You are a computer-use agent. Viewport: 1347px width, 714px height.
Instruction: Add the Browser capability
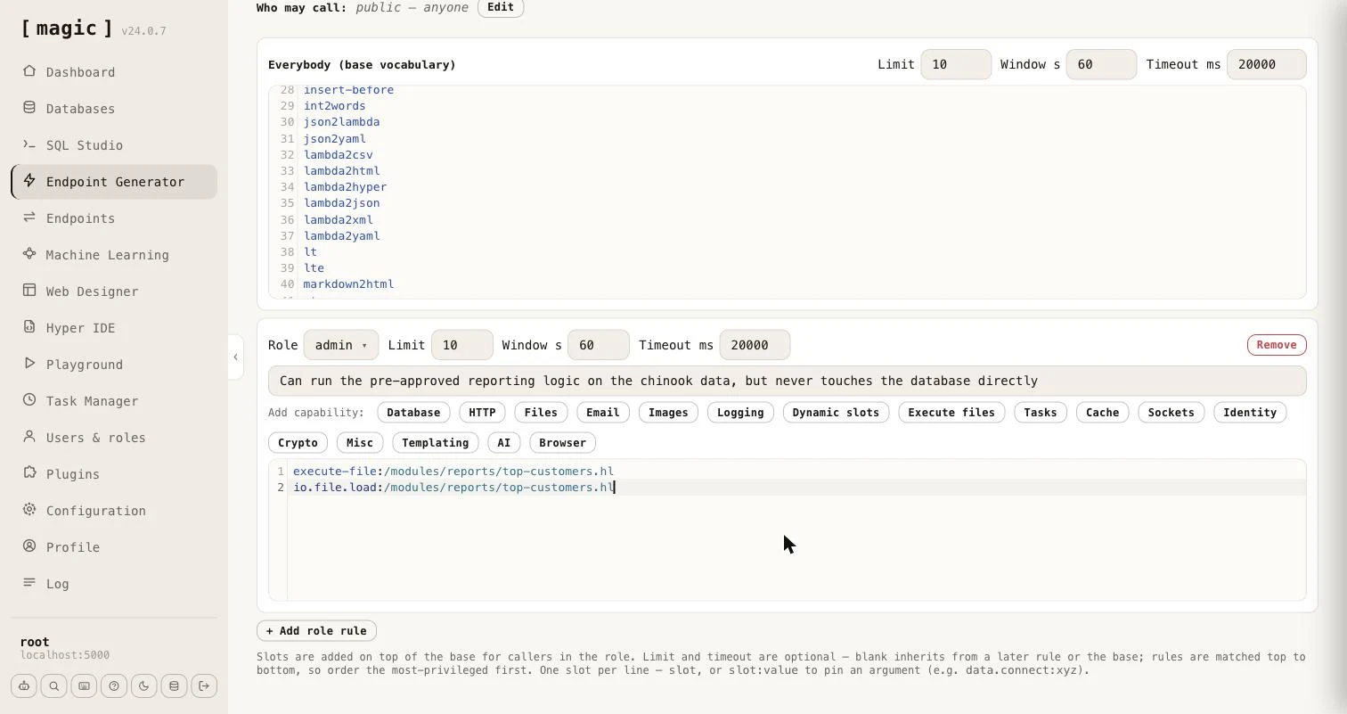tap(562, 443)
